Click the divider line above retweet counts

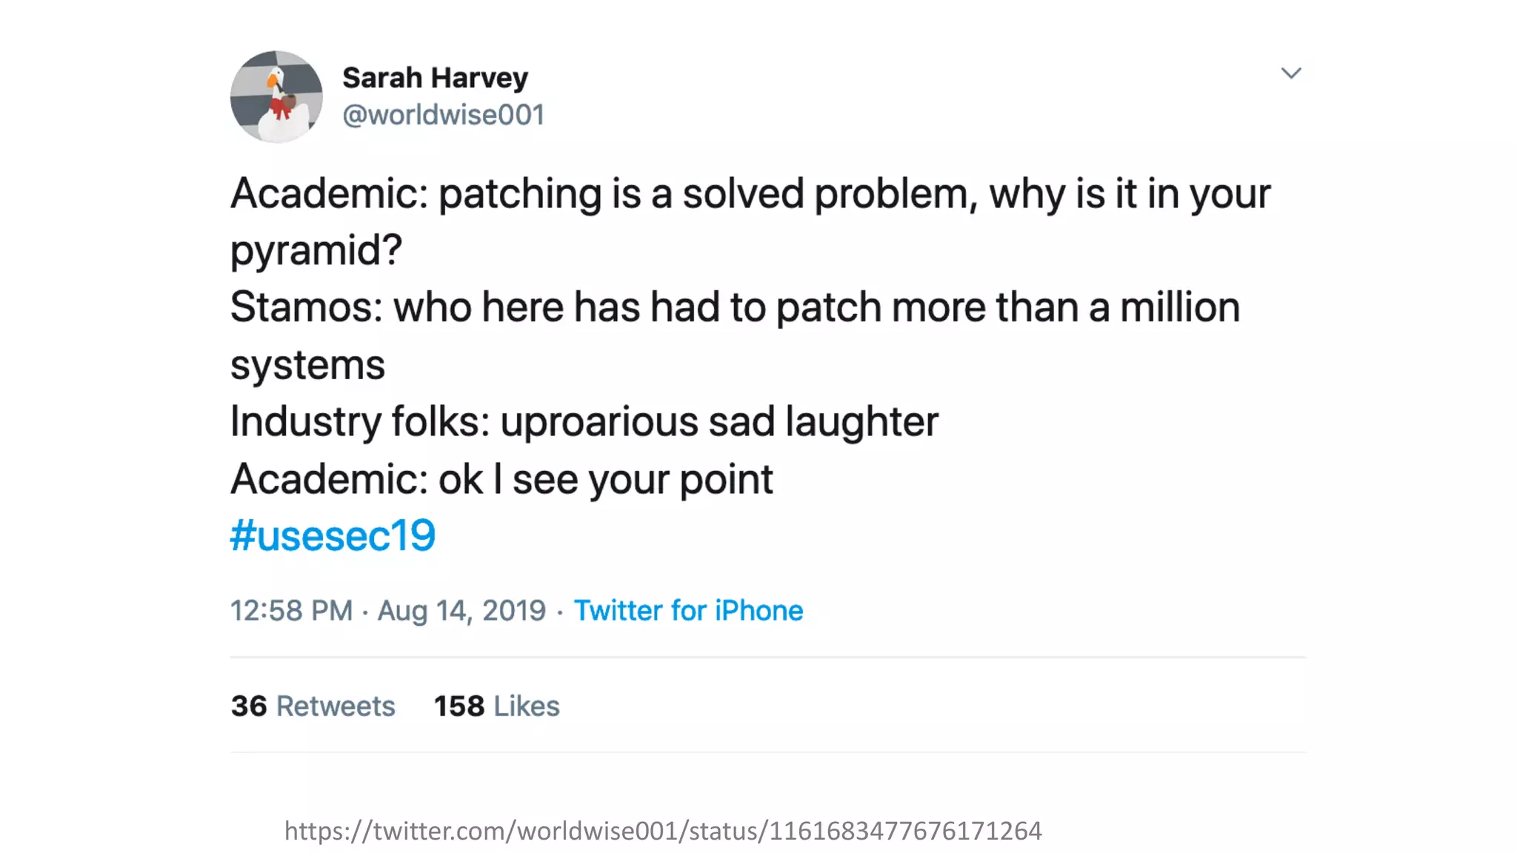[767, 657]
